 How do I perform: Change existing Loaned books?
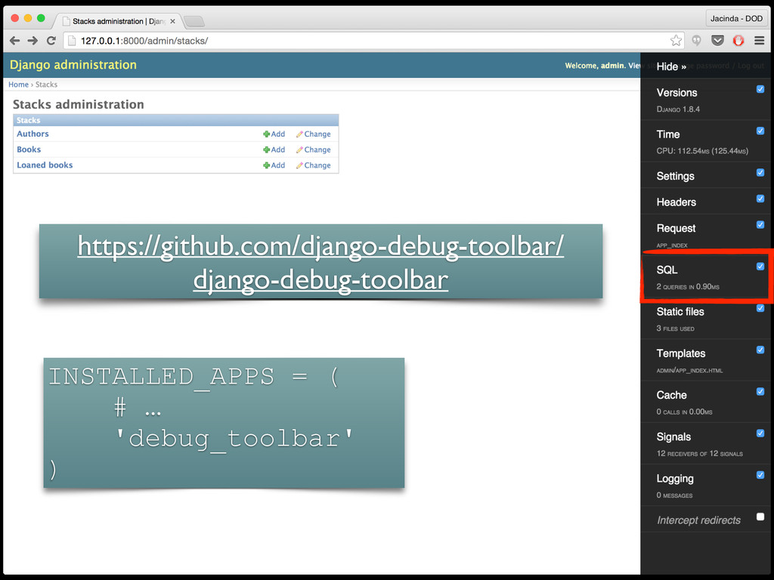(x=314, y=165)
